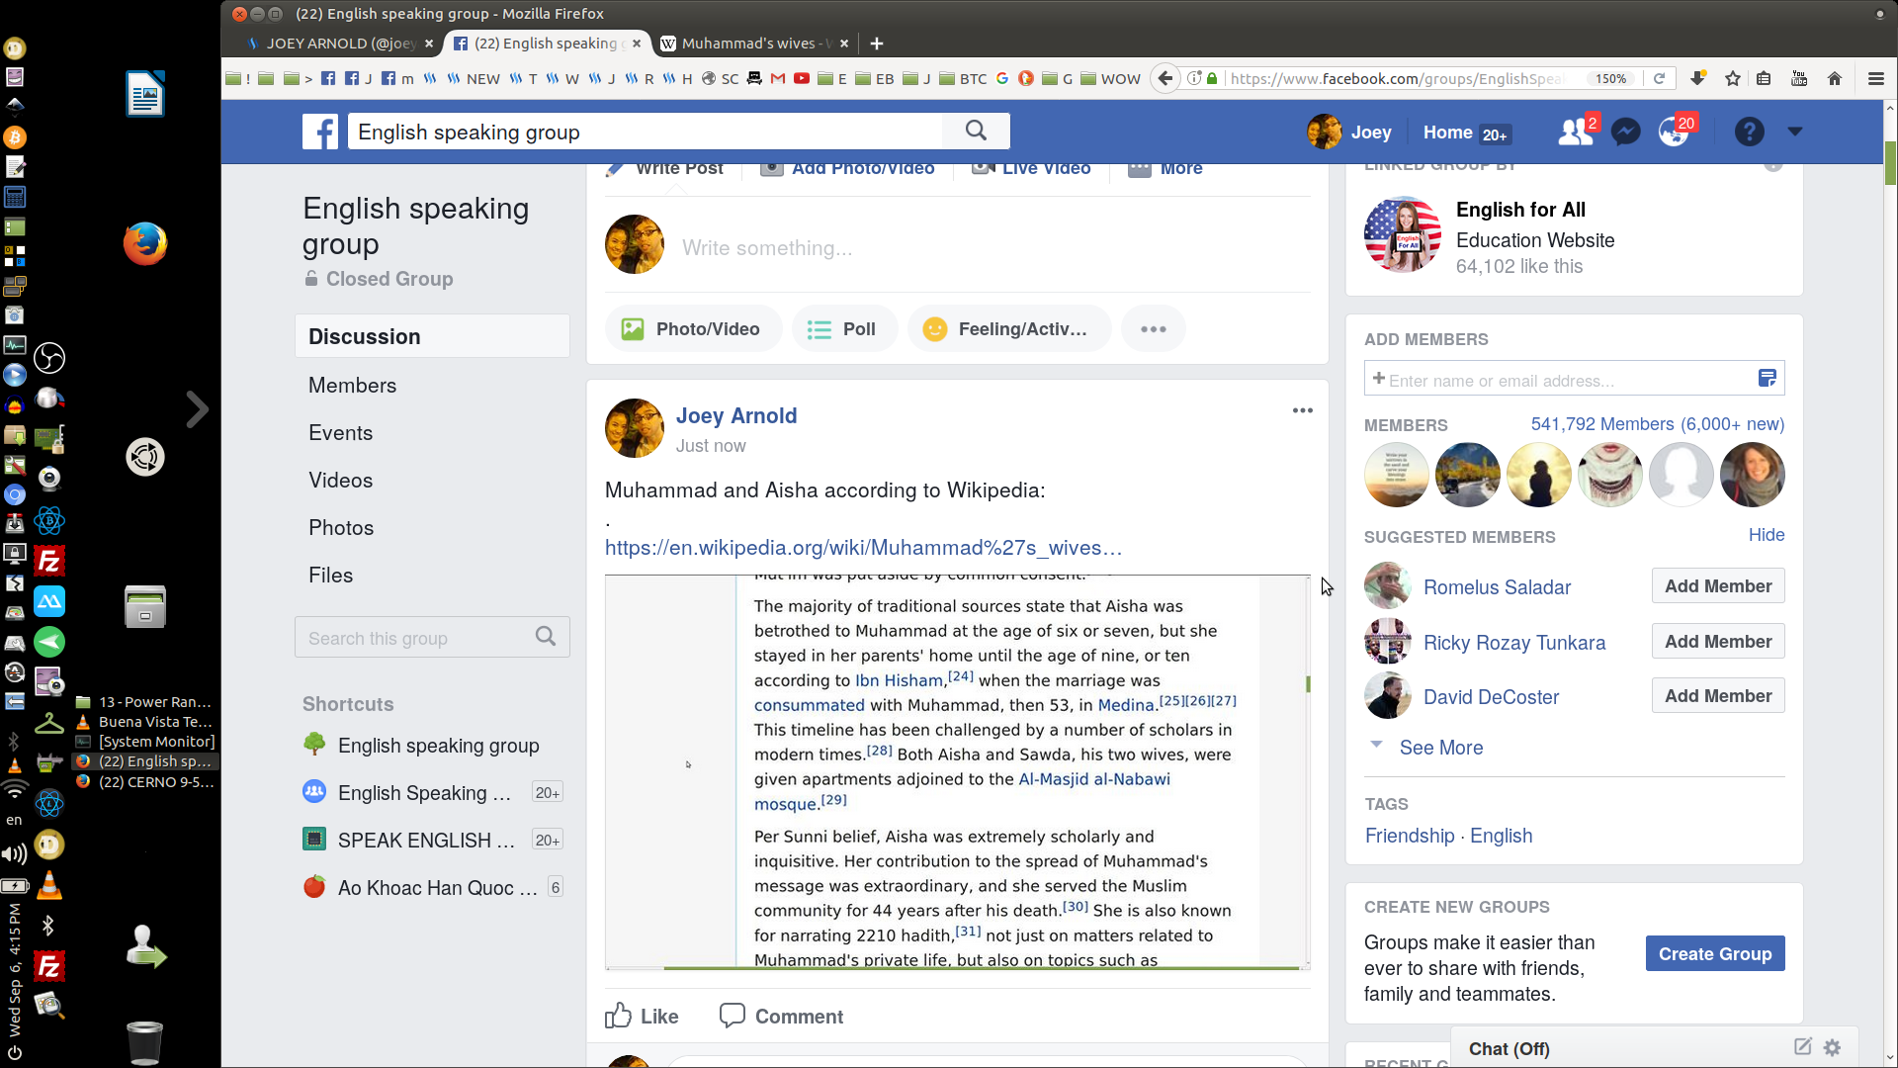Open a new tab with the plus icon
Image resolution: width=1898 pixels, height=1068 pixels.
coord(877,44)
